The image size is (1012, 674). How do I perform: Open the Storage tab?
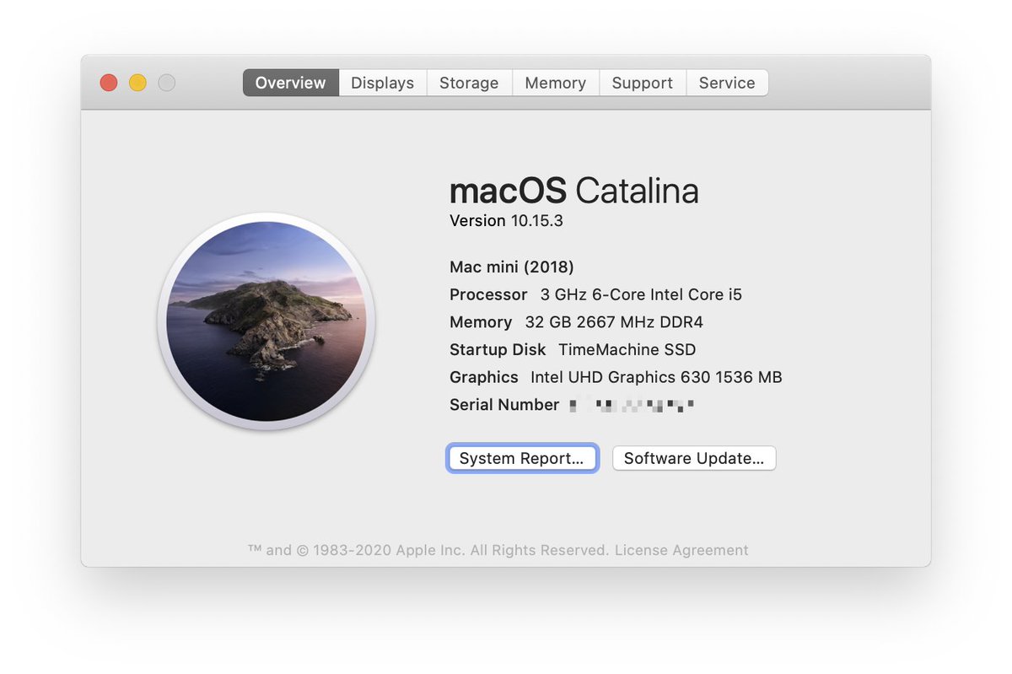[x=469, y=83]
